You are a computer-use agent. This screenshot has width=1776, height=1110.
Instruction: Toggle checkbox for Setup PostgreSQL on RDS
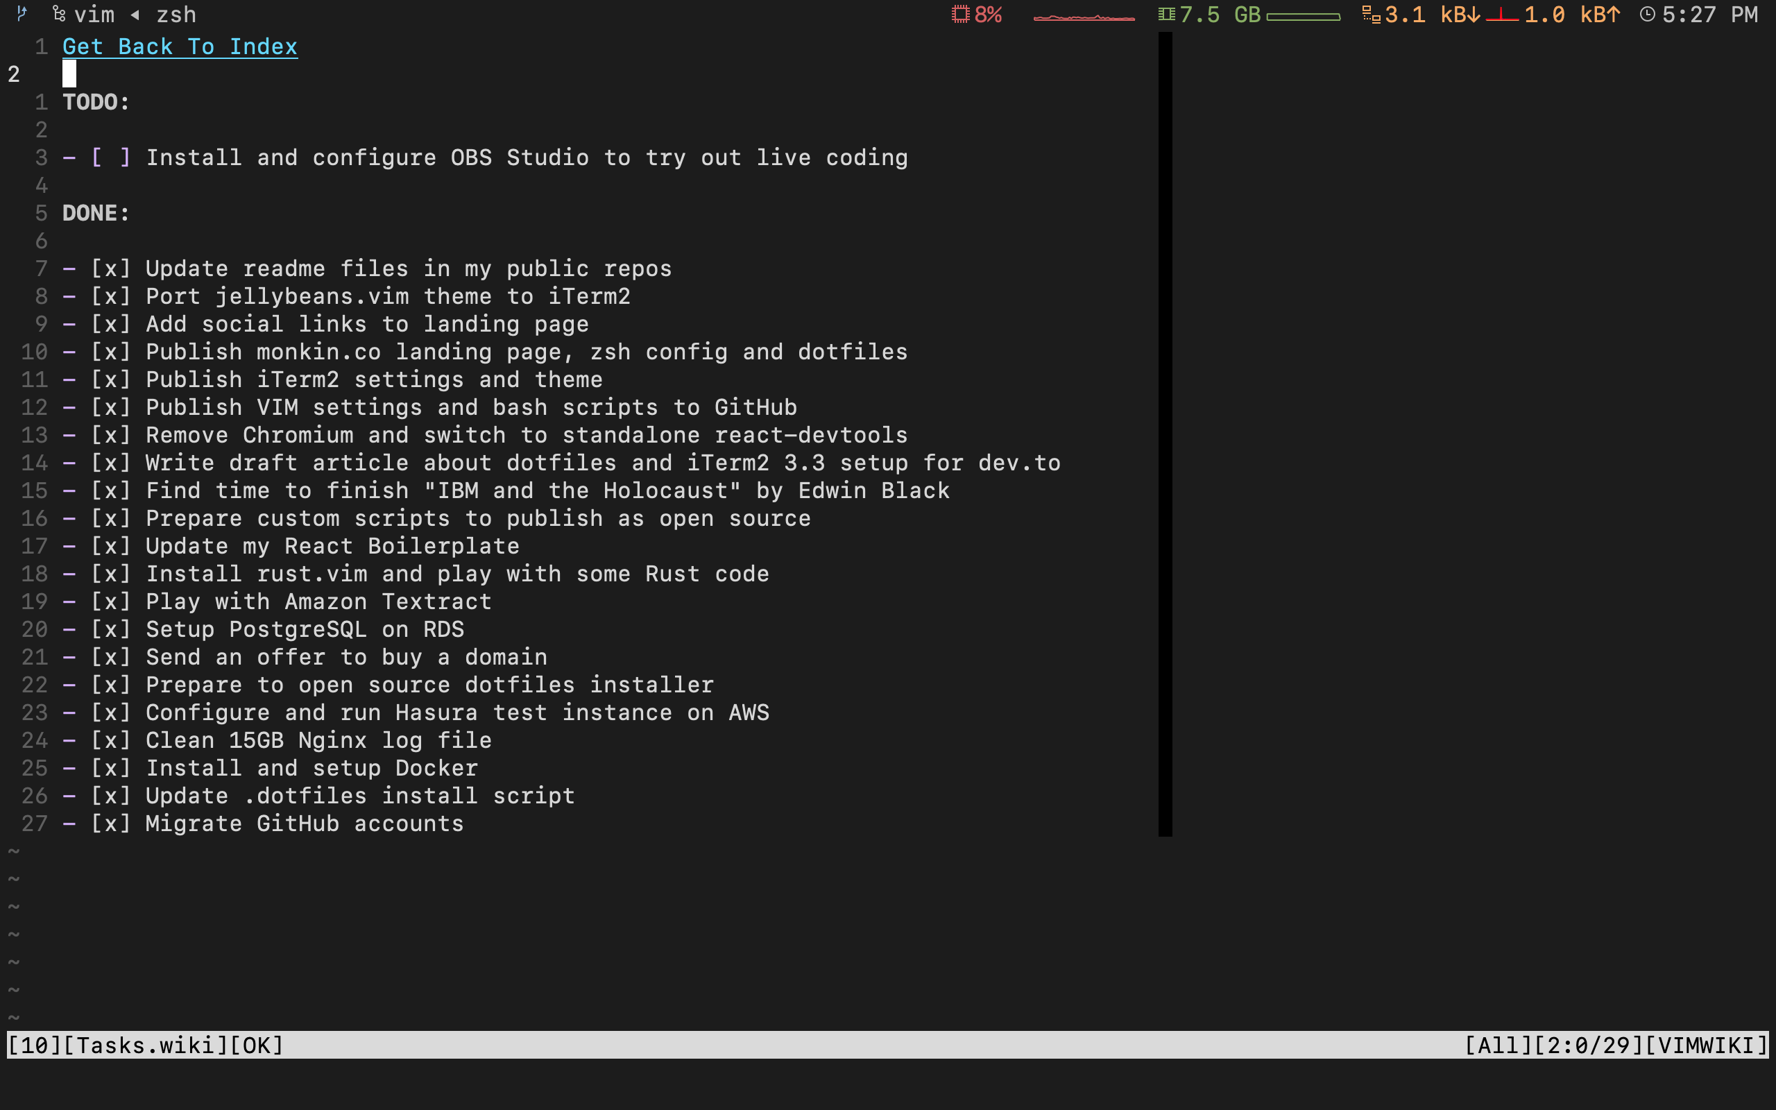point(111,629)
